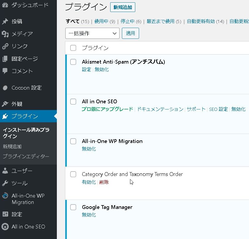The image size is (249, 239).
Task: Filter plugins by 停止中 tab
Action: [128, 21]
